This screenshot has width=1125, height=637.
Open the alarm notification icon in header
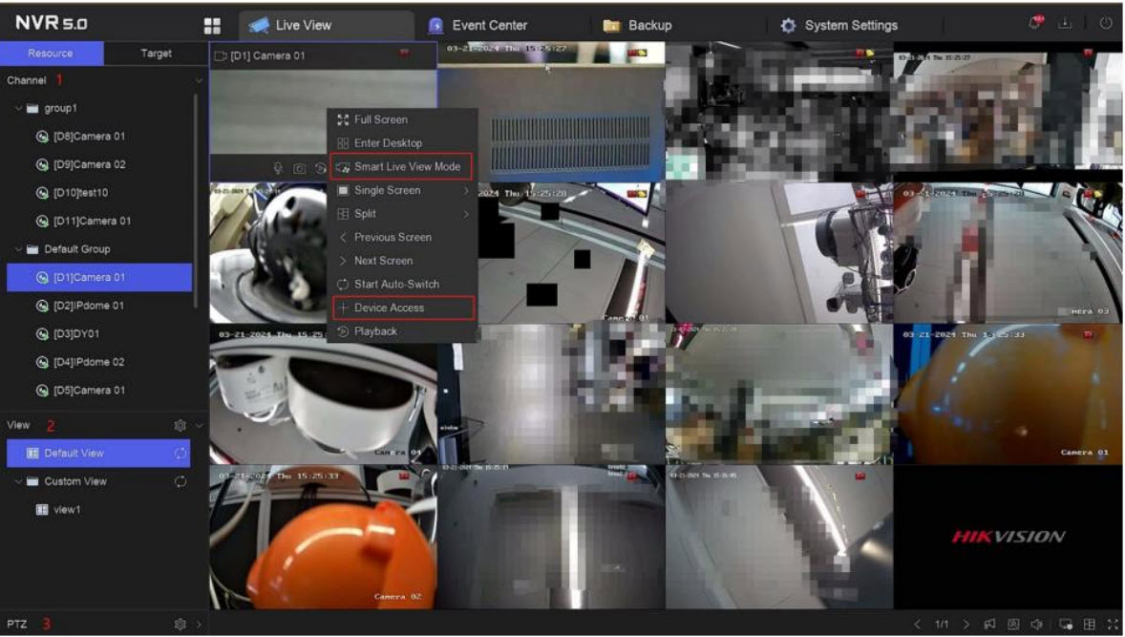click(1037, 25)
